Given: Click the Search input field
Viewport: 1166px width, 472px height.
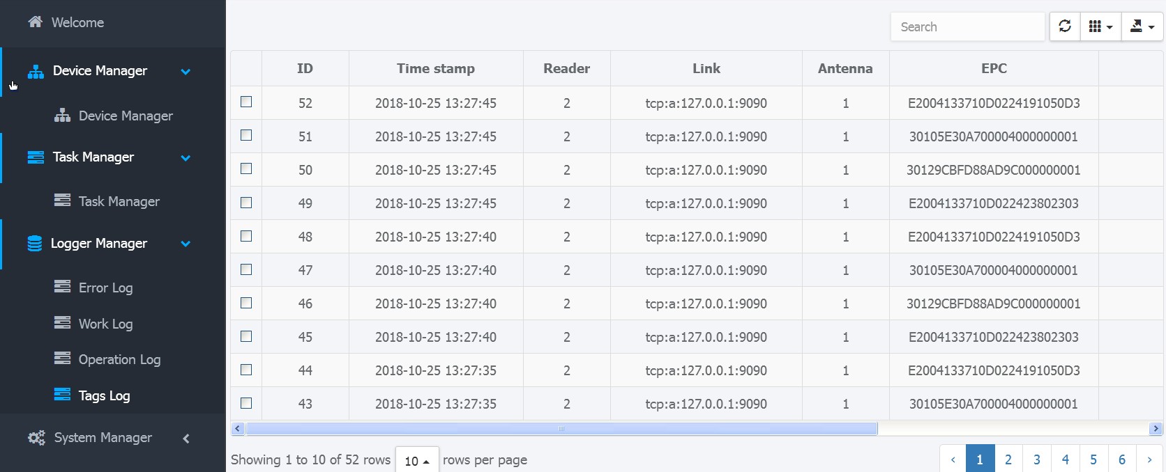Looking at the screenshot, I should click(967, 26).
